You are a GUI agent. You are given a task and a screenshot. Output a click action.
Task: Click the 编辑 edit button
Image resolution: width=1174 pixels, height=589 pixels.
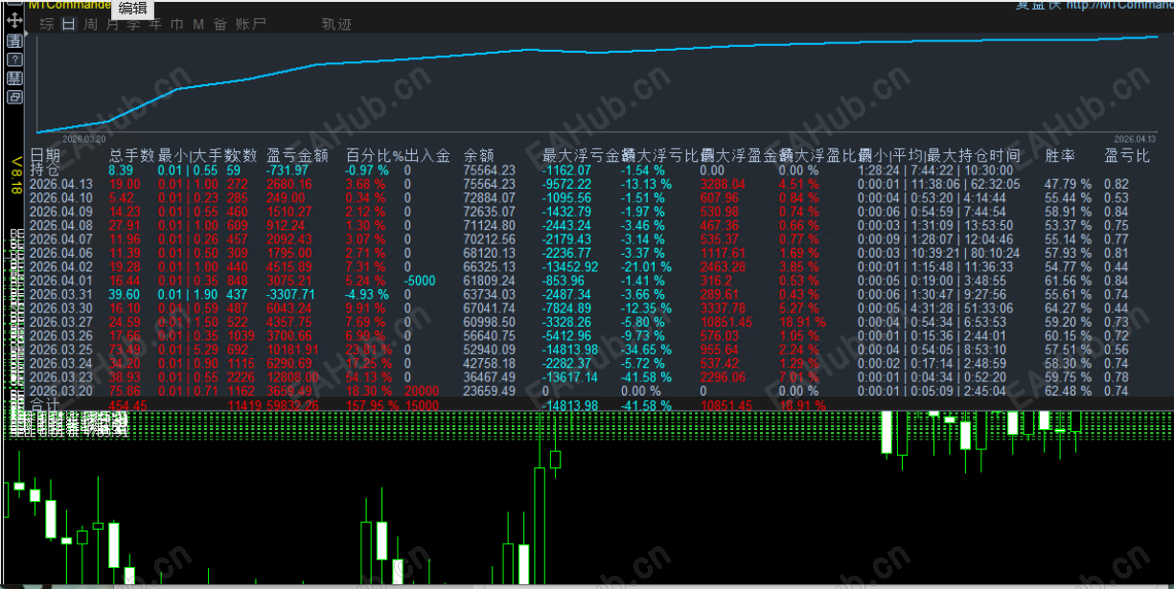pyautogui.click(x=132, y=9)
